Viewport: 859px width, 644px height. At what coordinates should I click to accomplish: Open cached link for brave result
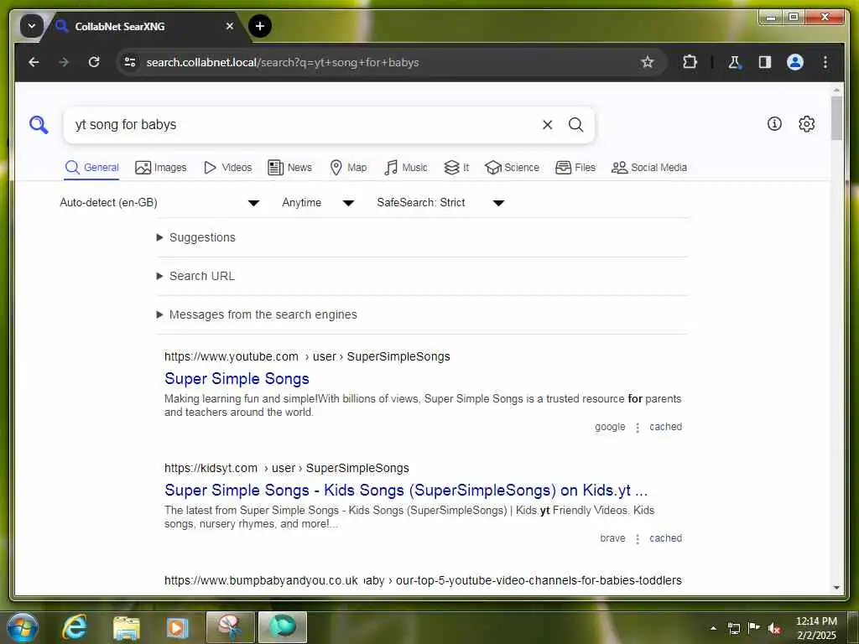click(665, 539)
